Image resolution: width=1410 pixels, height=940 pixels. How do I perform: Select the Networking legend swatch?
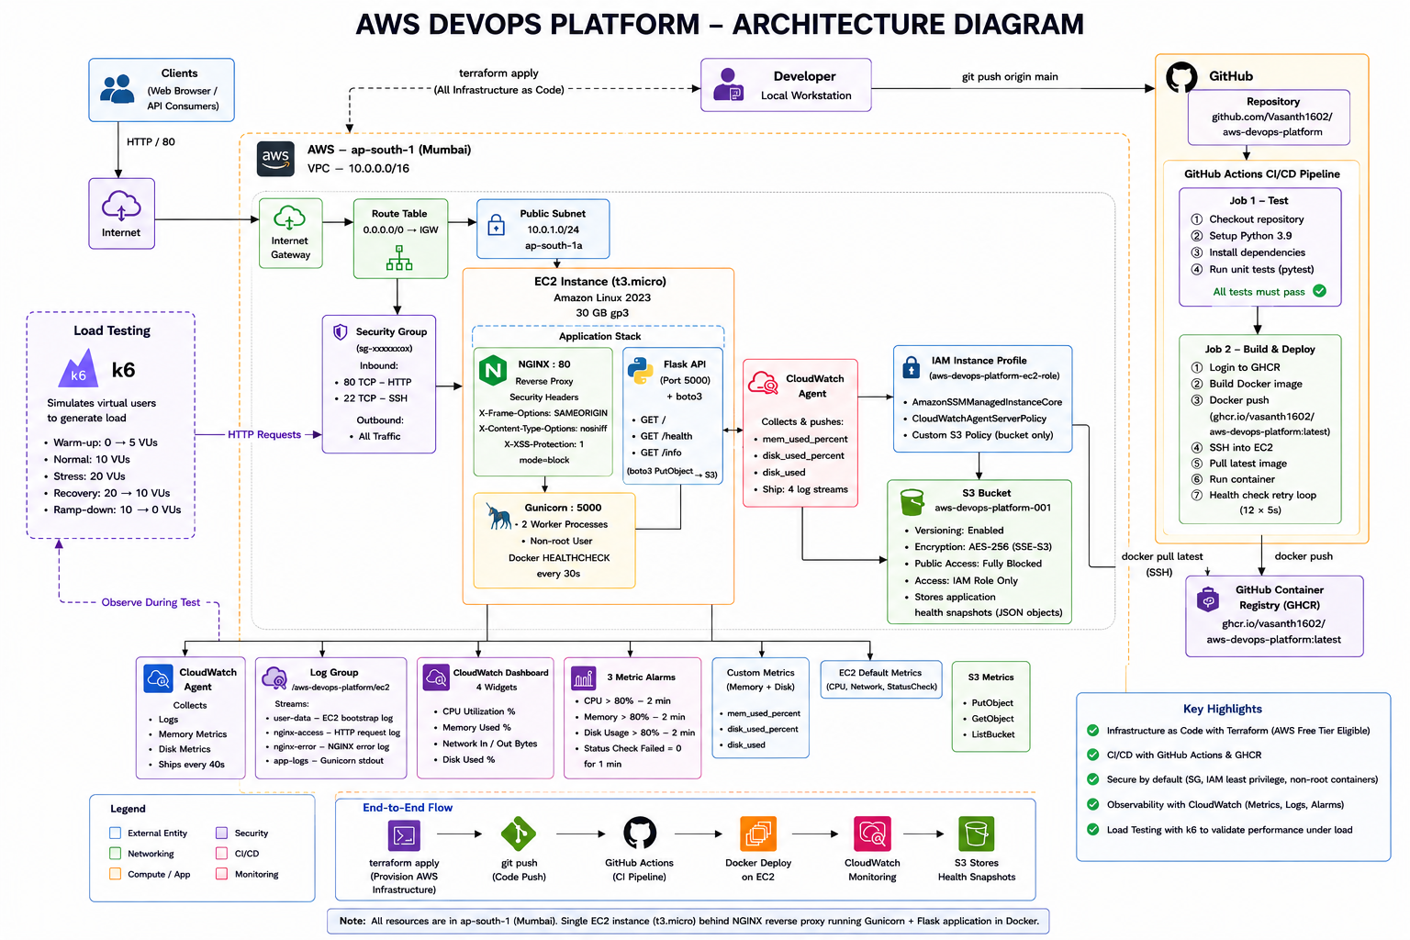[116, 854]
